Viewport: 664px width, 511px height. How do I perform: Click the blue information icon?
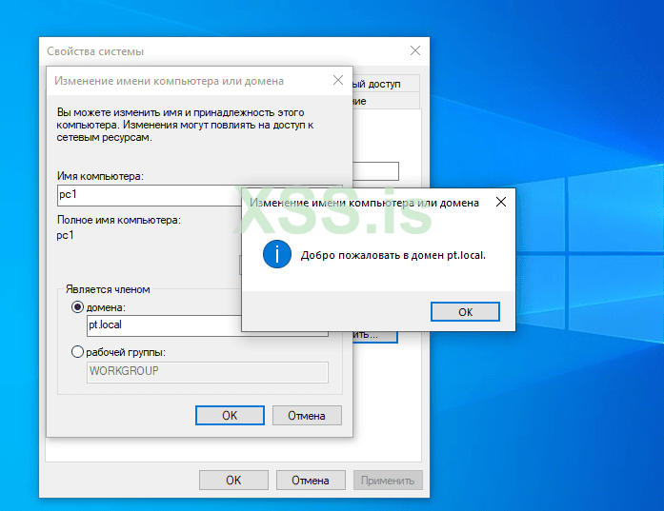click(x=277, y=255)
